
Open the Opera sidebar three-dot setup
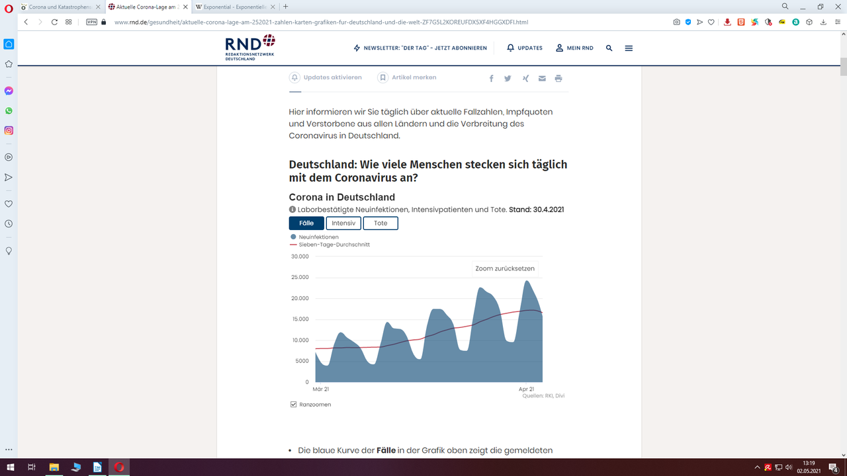pos(9,450)
